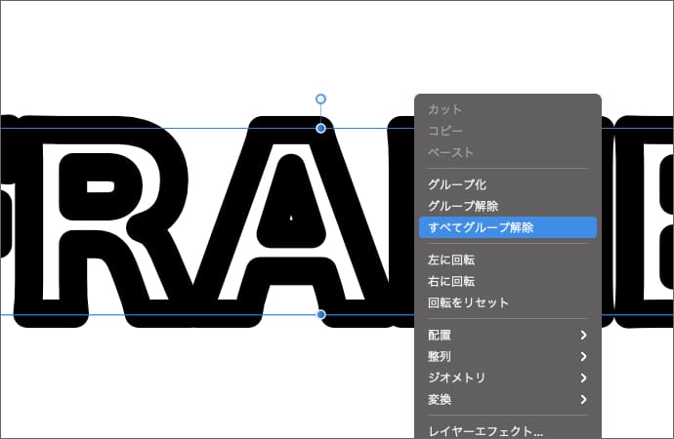Reset rotation via 回転をリセット
This screenshot has height=439, width=674.
pos(469,302)
